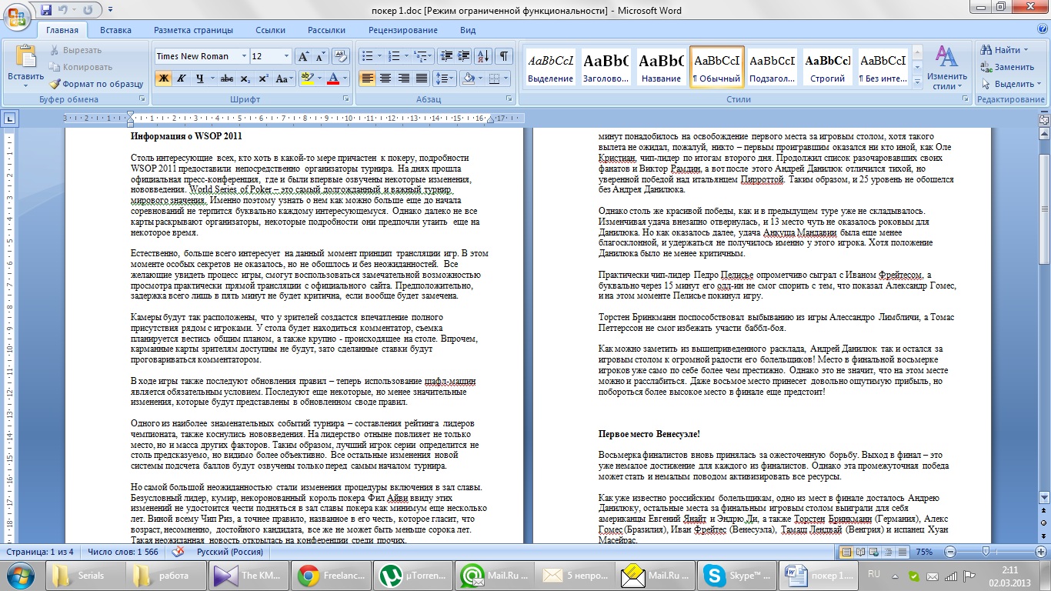Open Customize Quick Access Toolbar dropdown

[x=109, y=10]
